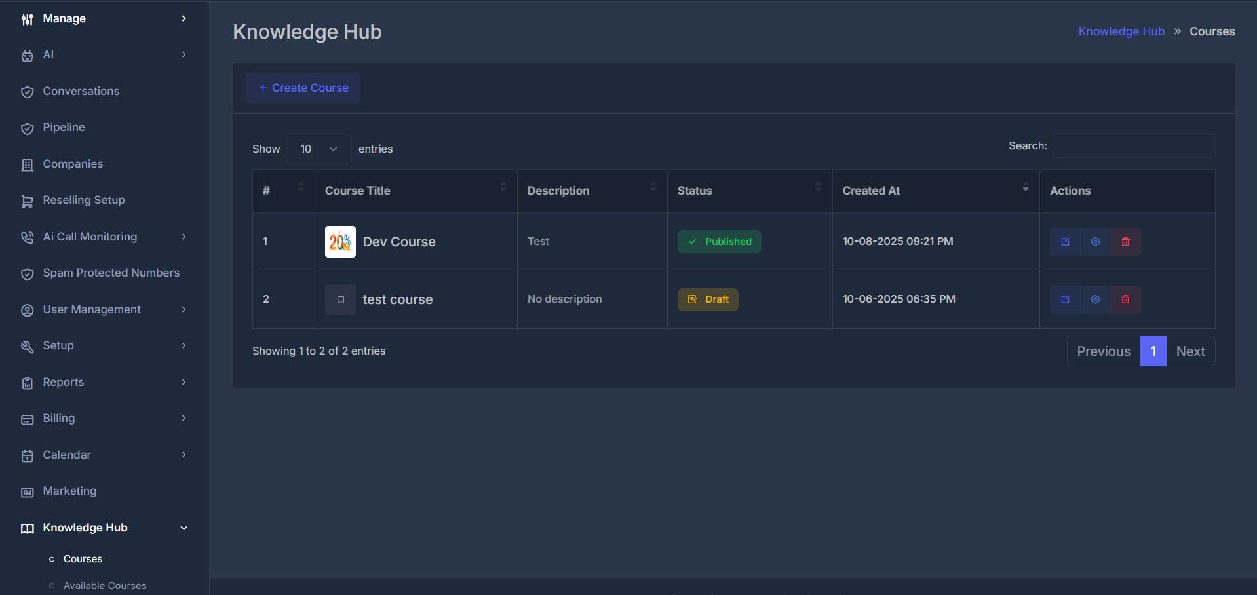Click the edit icon for Dev Course
This screenshot has height=595, width=1257.
pyautogui.click(x=1064, y=241)
